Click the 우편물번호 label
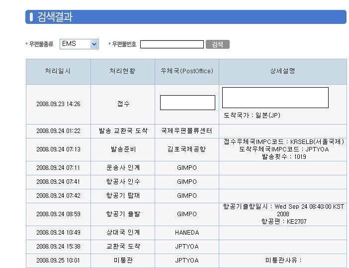 (x=124, y=44)
